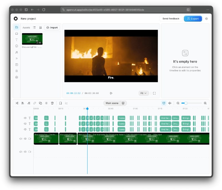The image size is (222, 190).
Task: Open the Transitions double-chevron tab
Action: (x=17, y=58)
